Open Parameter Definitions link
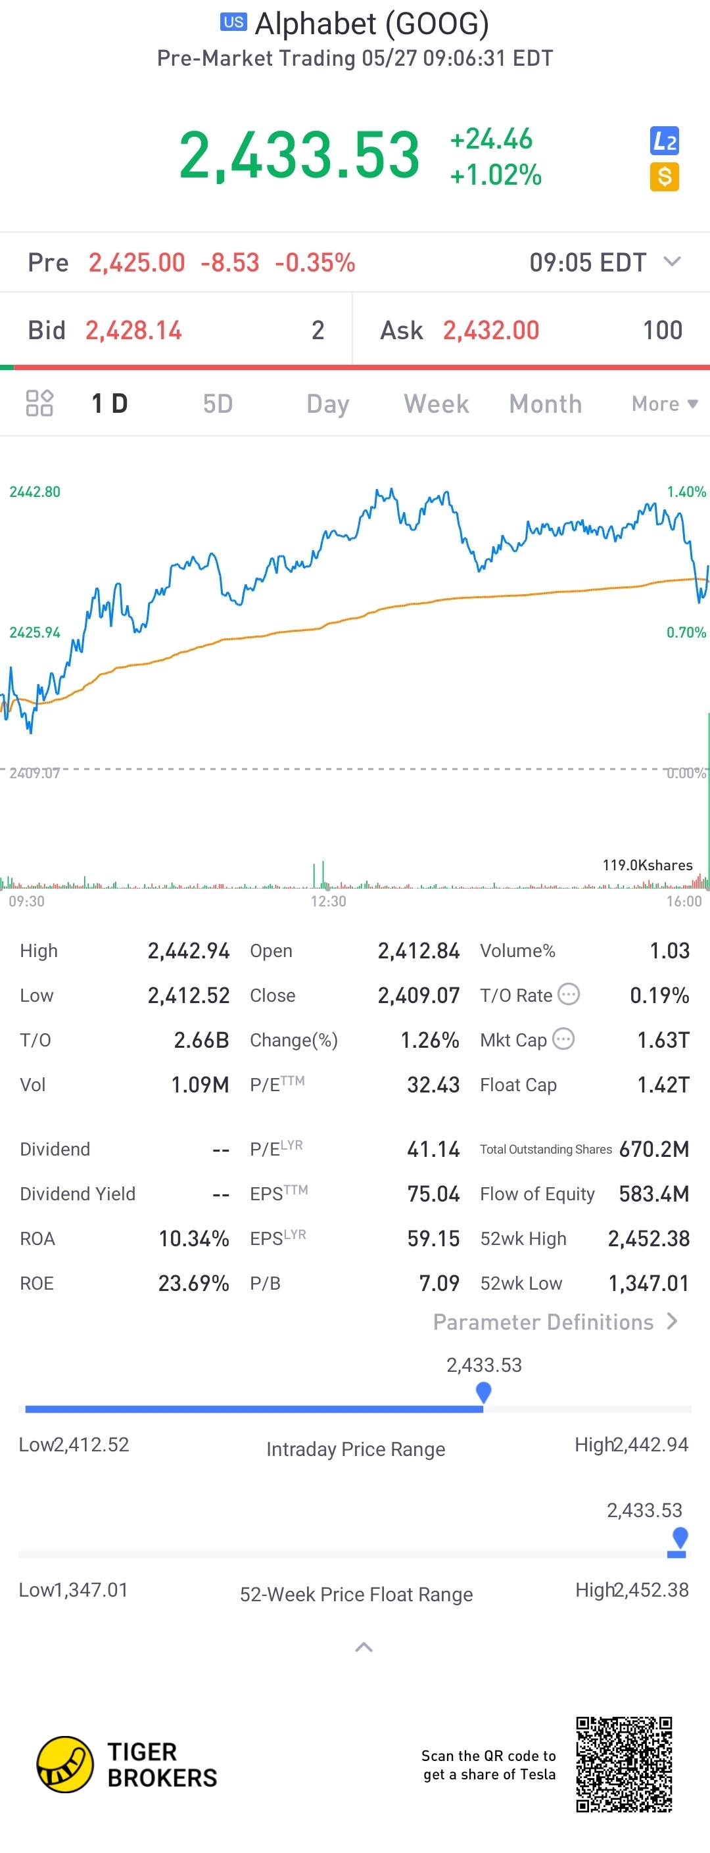Image resolution: width=710 pixels, height=1853 pixels. click(x=555, y=1321)
